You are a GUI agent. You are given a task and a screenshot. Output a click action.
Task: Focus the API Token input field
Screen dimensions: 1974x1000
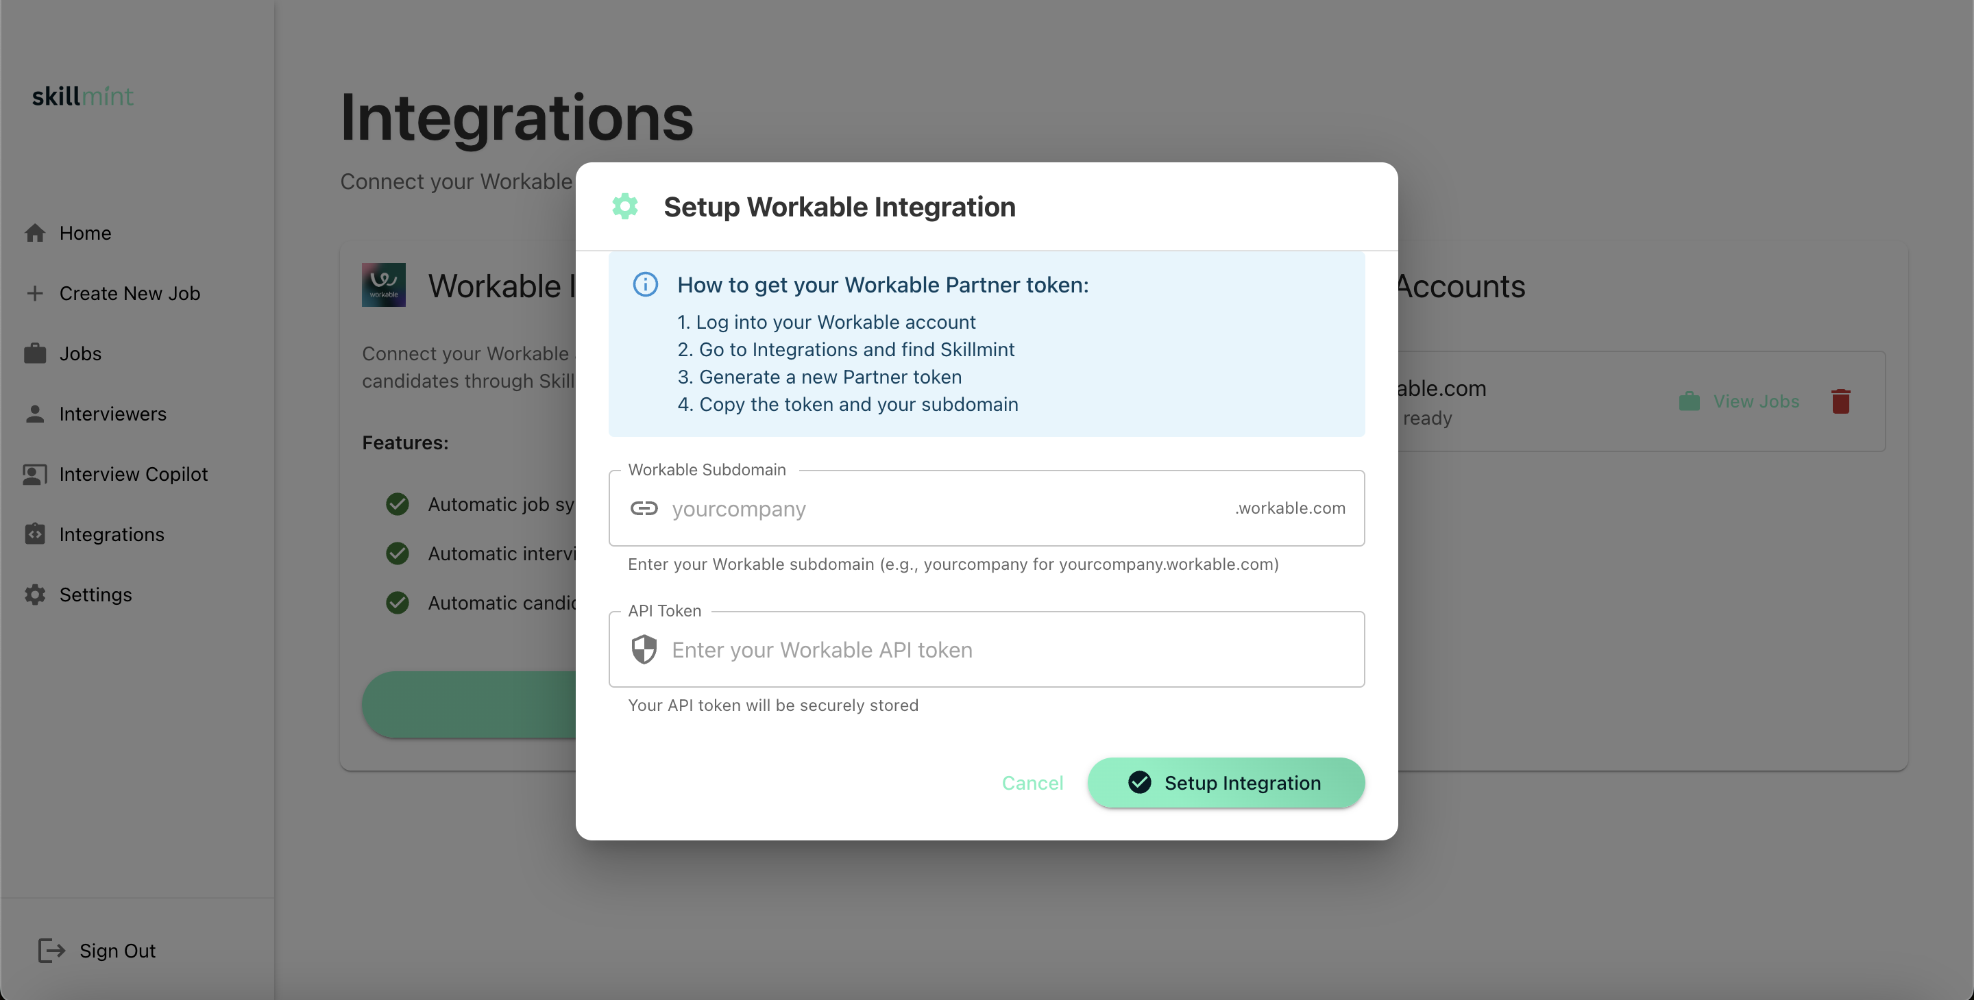(986, 649)
